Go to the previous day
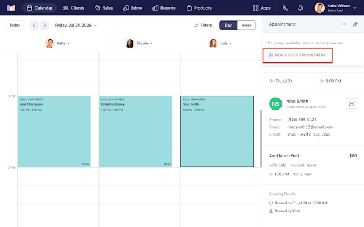Screen dimensions: 364x227 [x=34, y=25]
